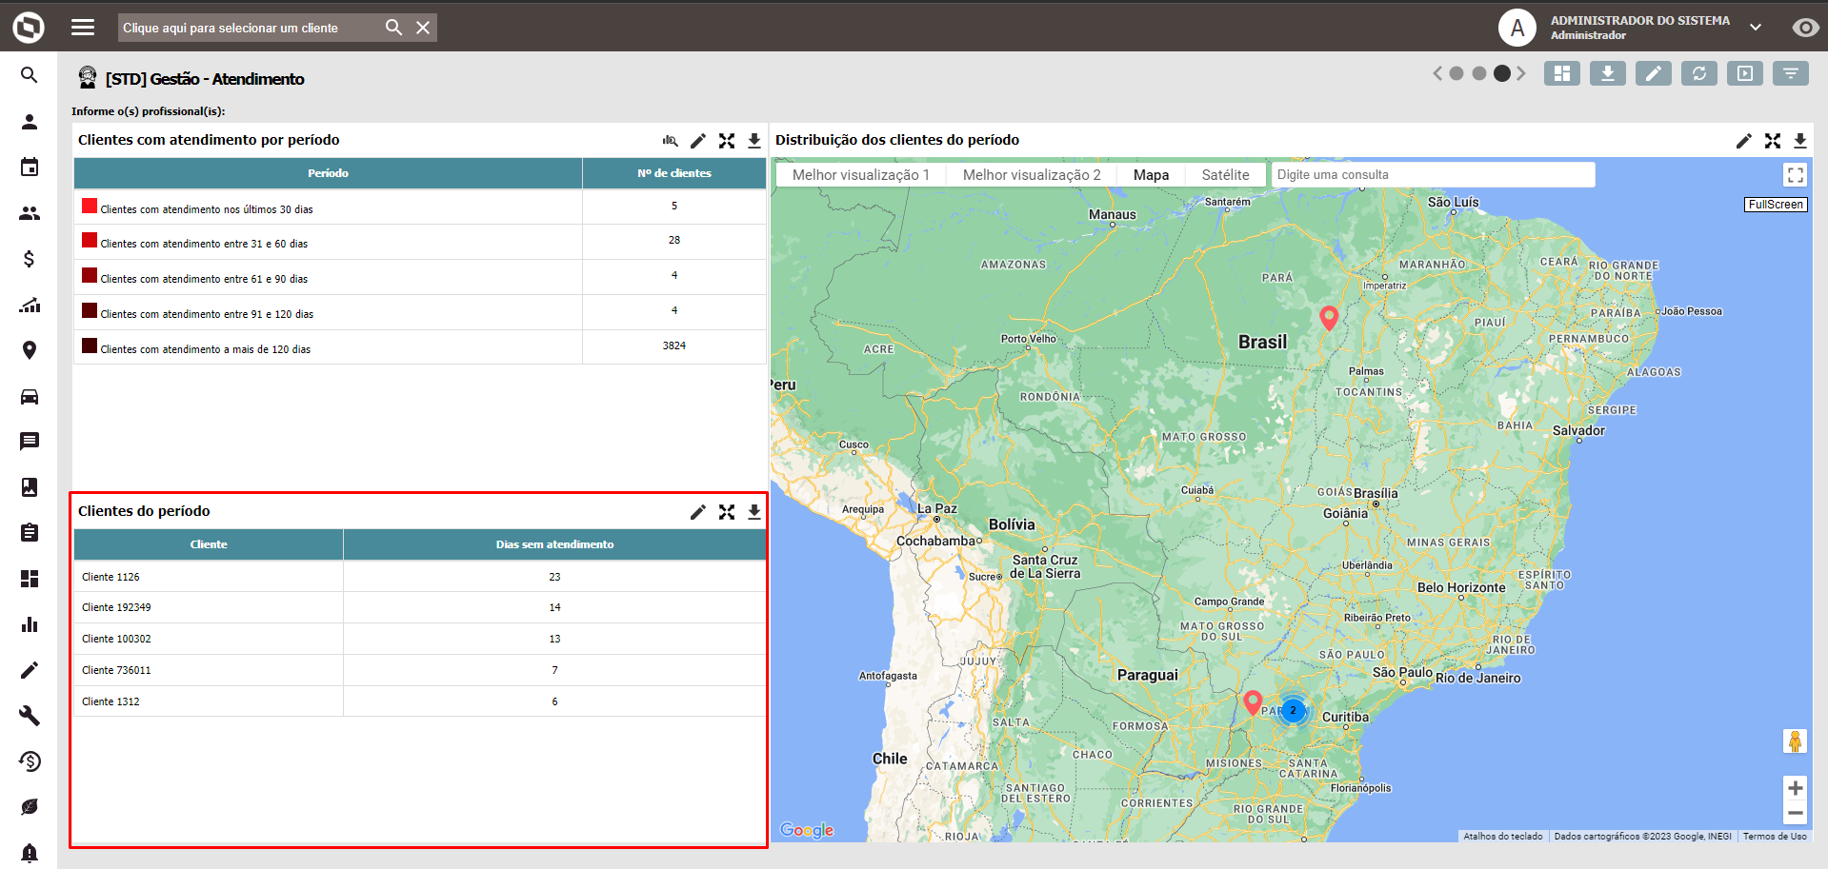The height and width of the screenshot is (869, 1828).
Task: Go to next dashboard page arrow
Action: [1521, 73]
